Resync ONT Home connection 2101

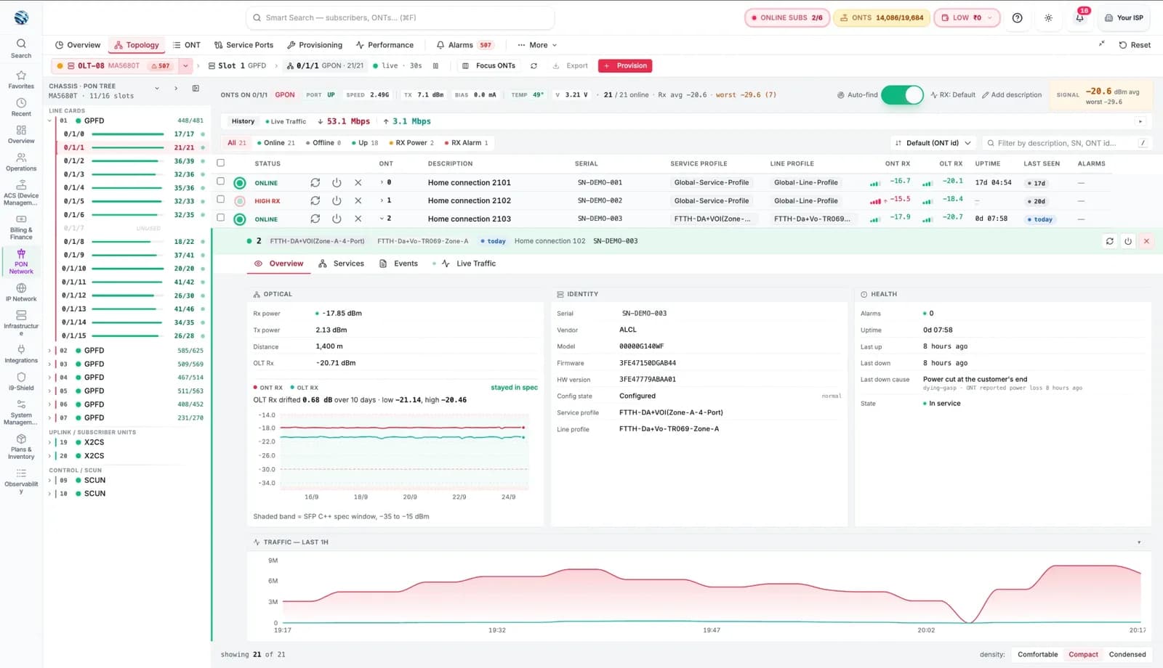click(x=315, y=183)
